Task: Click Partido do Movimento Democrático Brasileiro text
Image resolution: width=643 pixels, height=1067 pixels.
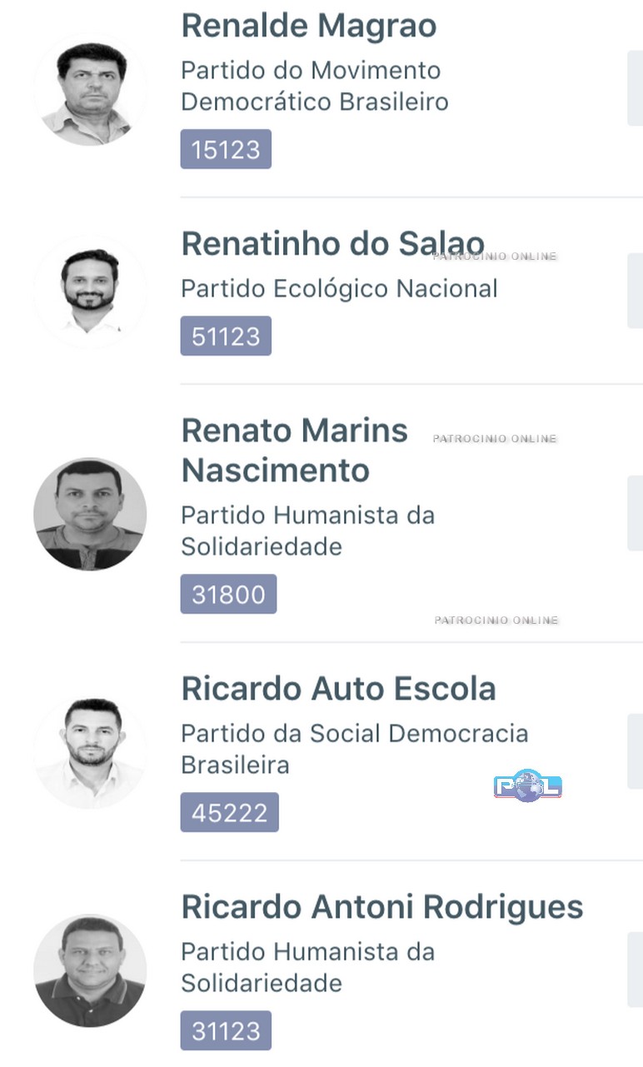Action: (314, 86)
